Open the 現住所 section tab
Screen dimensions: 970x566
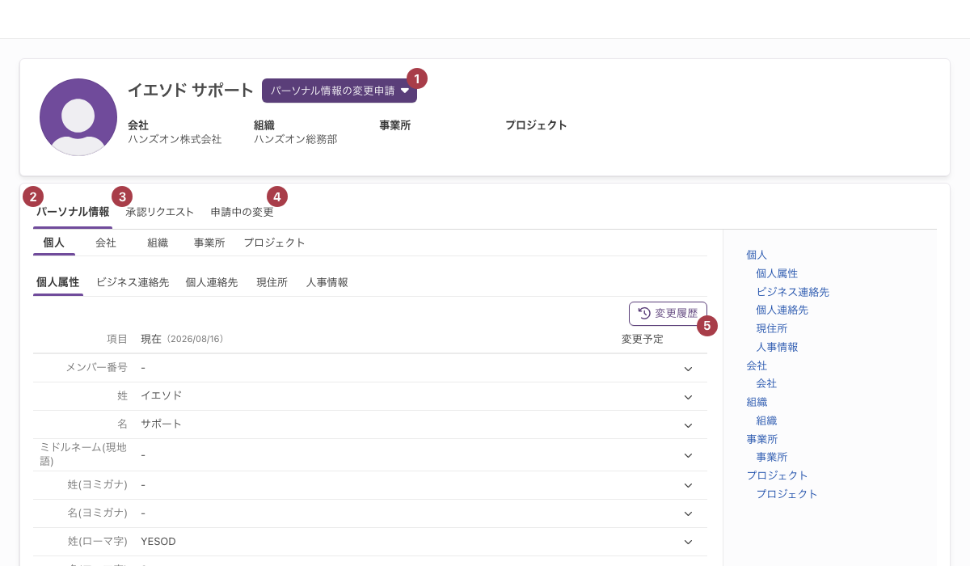[272, 282]
